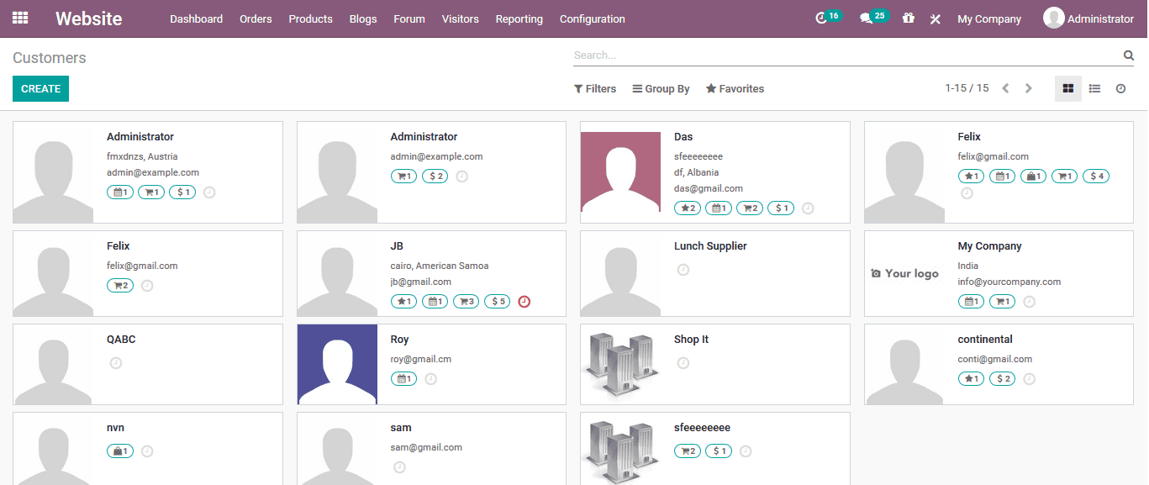Click the gift icon in the top bar

point(909,18)
